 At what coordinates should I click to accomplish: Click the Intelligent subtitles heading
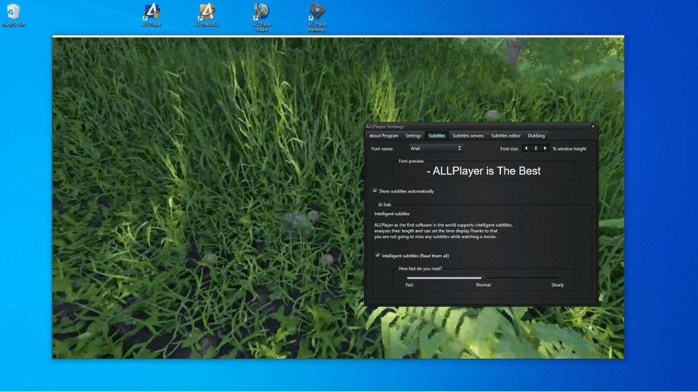pyautogui.click(x=392, y=214)
